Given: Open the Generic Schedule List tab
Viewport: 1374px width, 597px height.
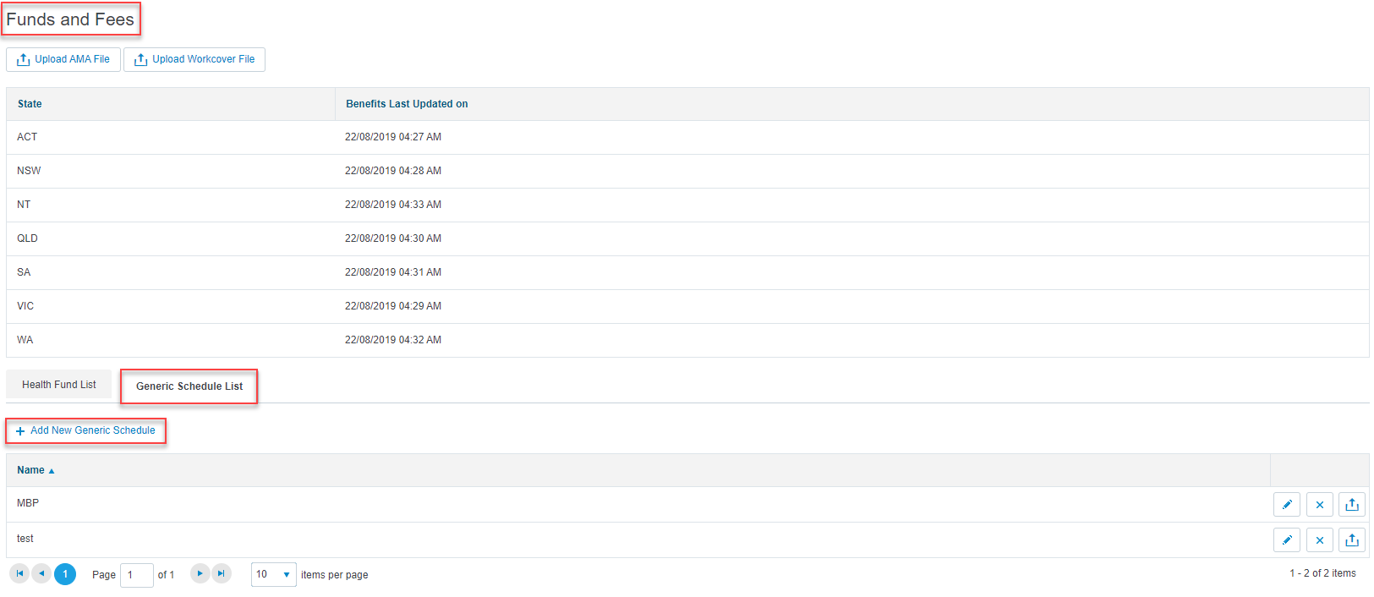Looking at the screenshot, I should (x=189, y=386).
